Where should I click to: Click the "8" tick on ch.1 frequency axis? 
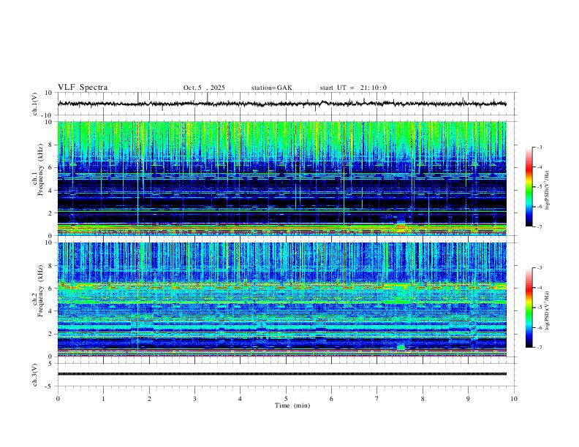pyautogui.click(x=51, y=145)
